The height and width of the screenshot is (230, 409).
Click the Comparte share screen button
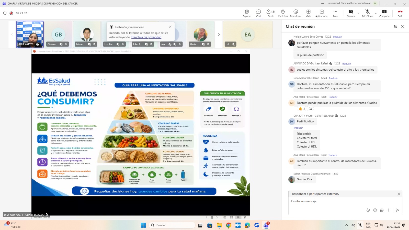tap(384, 13)
